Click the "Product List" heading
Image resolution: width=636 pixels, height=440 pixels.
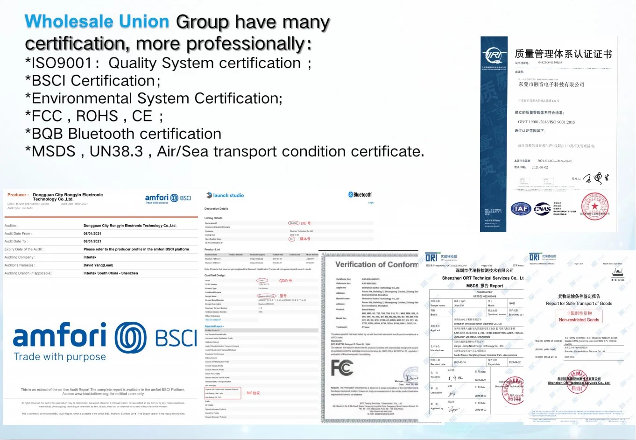[x=212, y=249]
